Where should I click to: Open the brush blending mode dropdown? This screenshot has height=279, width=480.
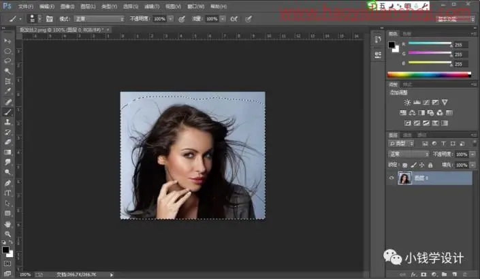click(x=99, y=19)
